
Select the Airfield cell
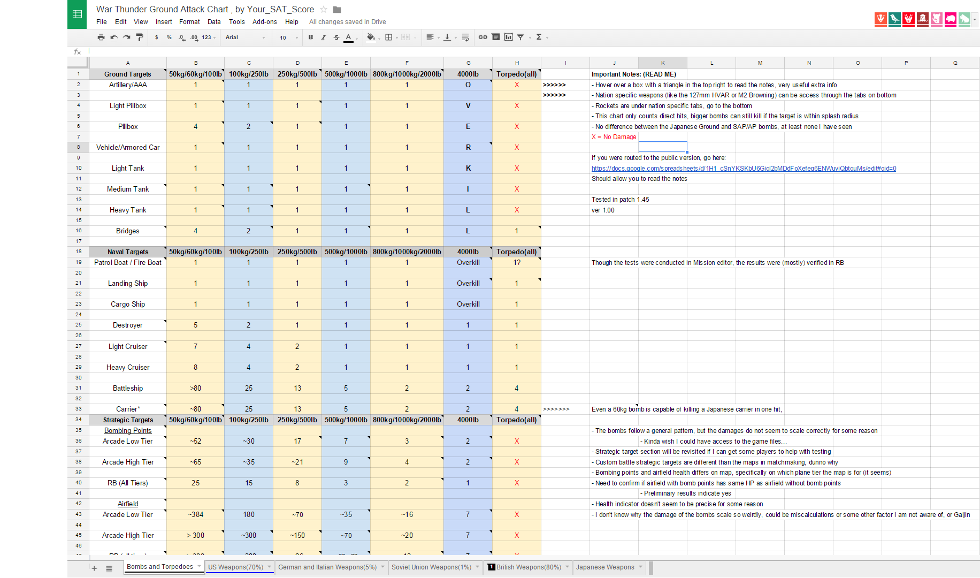[128, 504]
